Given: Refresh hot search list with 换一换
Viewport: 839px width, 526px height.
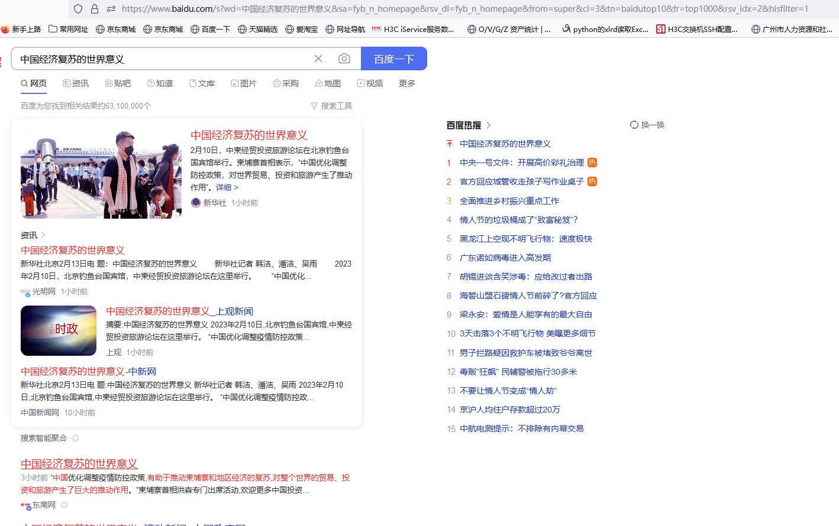Looking at the screenshot, I should 647,125.
